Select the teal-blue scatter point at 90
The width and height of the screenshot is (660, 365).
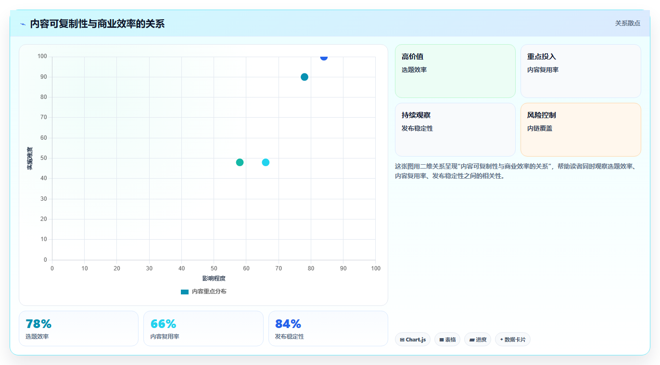tap(305, 77)
